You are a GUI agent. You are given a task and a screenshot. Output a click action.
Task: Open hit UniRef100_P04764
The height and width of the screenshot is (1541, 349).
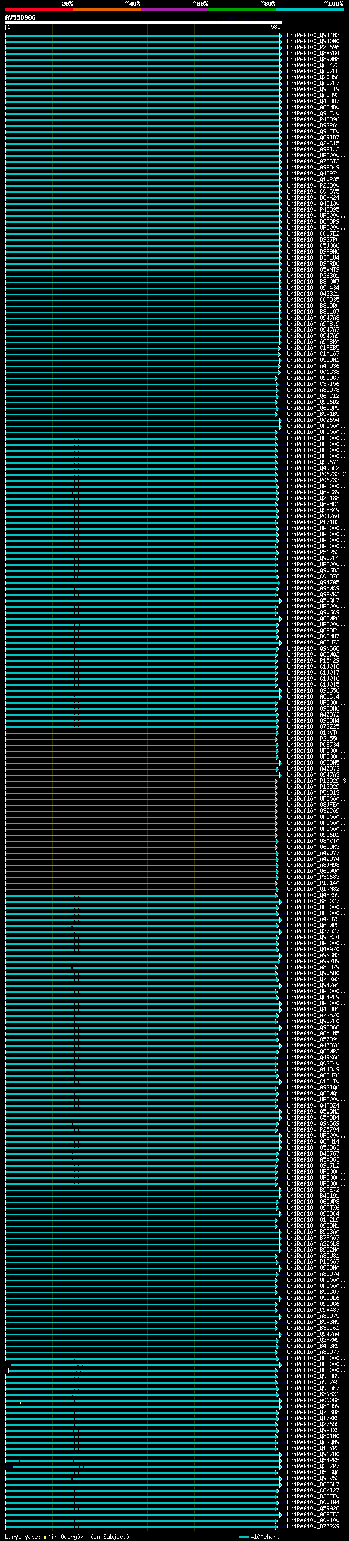313,516
